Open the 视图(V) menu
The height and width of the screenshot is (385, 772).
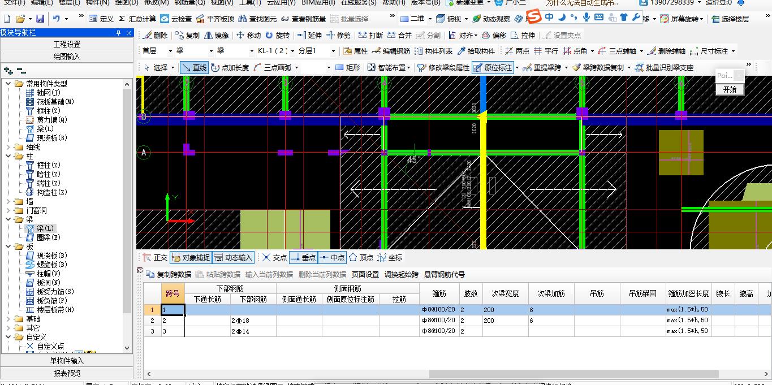pos(222,3)
